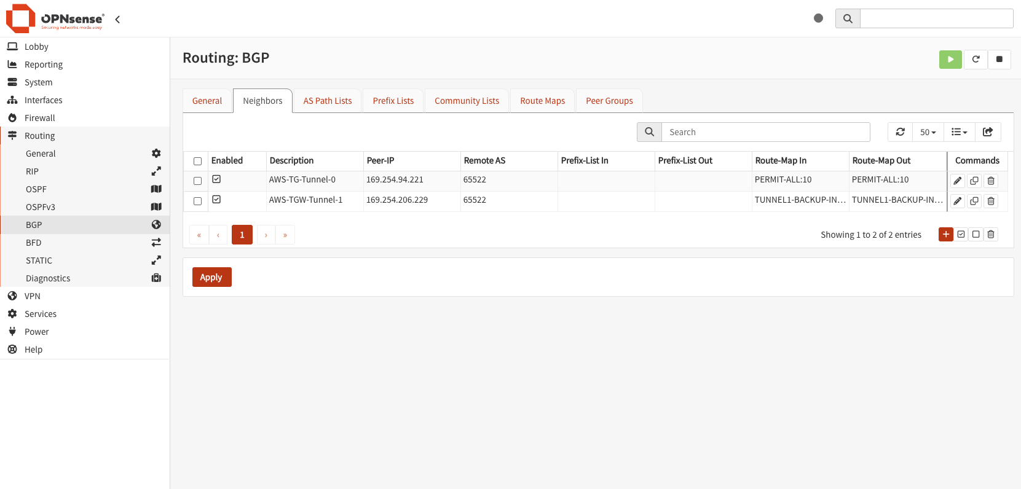Click the medkit icon beside Diagnostics
The image size is (1021, 489).
tap(156, 278)
